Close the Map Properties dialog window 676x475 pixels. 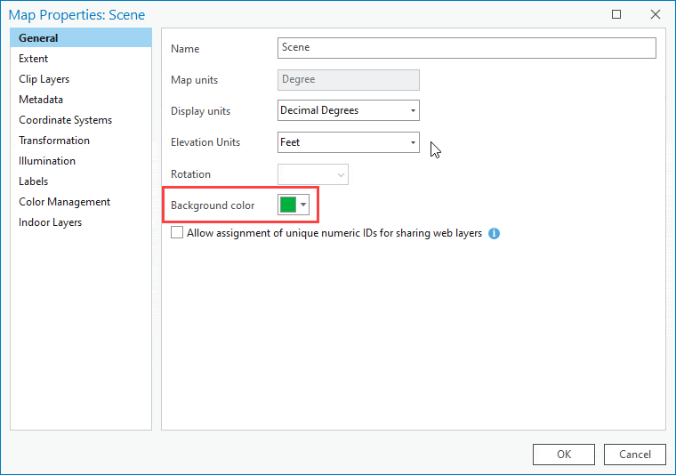[x=656, y=14]
